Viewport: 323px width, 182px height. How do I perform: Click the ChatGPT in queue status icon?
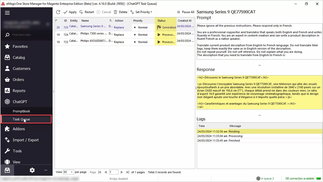(258, 178)
